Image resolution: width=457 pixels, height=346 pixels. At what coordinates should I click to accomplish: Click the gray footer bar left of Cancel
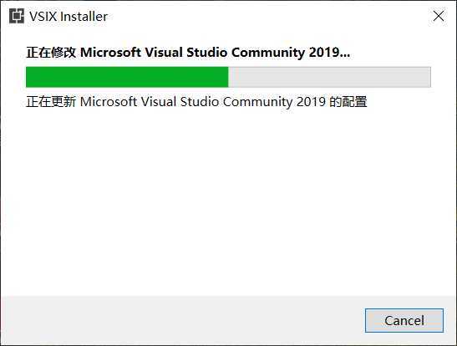point(182,320)
